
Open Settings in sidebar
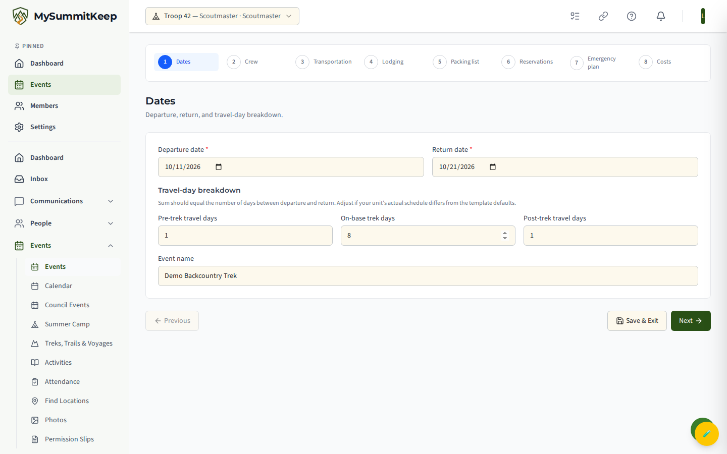coord(64,127)
